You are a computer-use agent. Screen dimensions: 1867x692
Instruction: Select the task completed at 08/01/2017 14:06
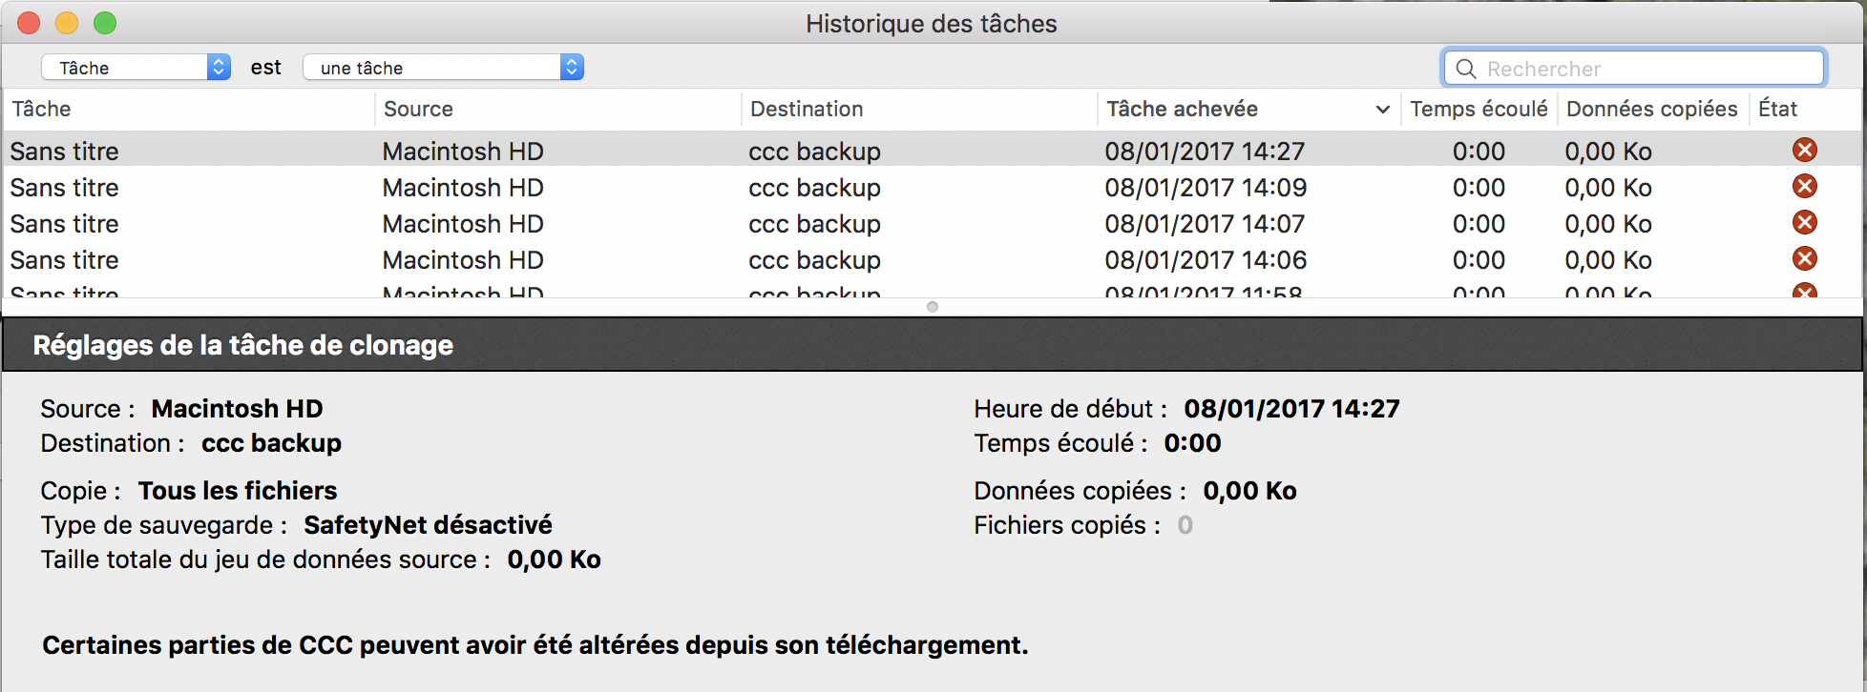pos(1206,260)
